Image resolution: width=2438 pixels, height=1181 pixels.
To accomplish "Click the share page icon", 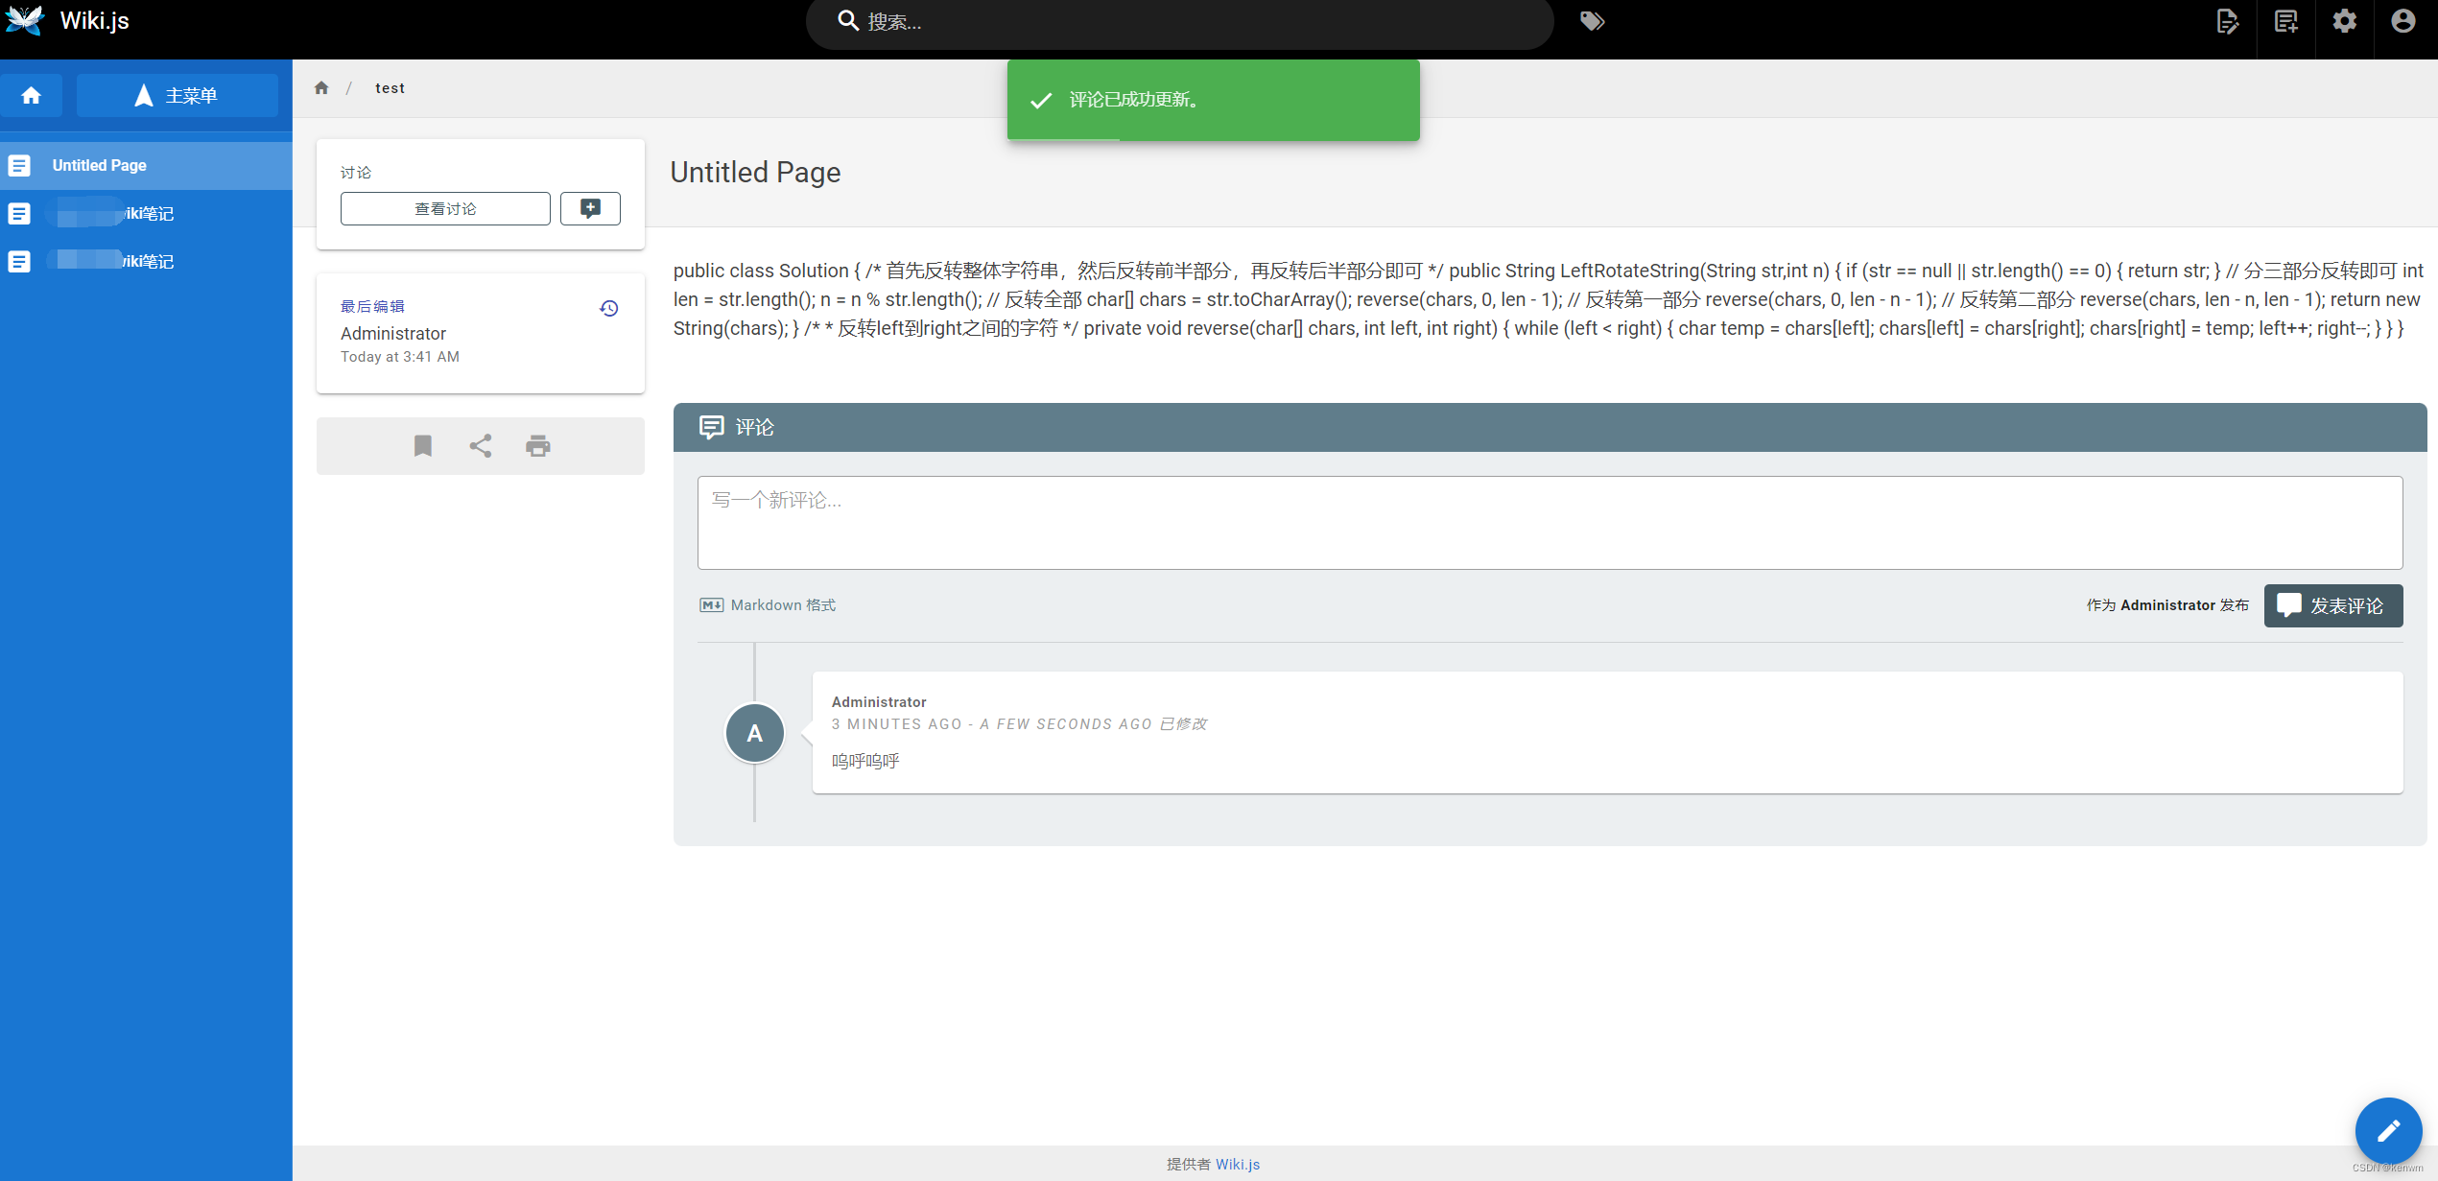I will (x=481, y=446).
